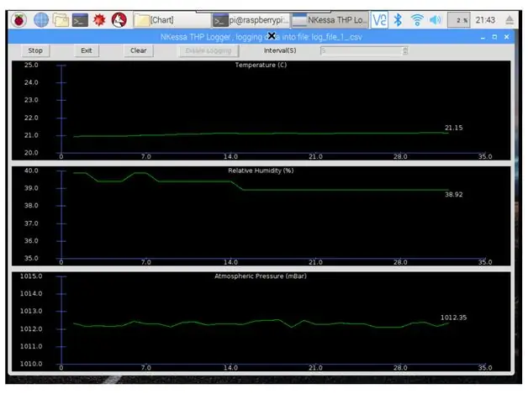Click the eject media tray icon
Screen dimensions: 528x394
click(x=510, y=20)
